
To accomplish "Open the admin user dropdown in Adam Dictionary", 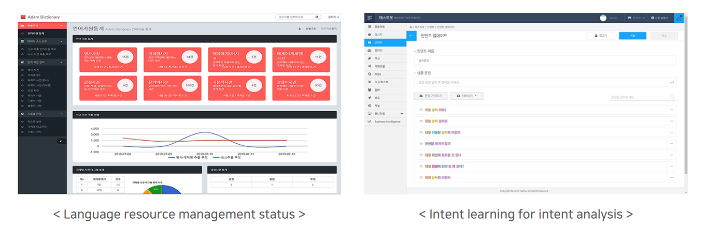I will (x=334, y=17).
